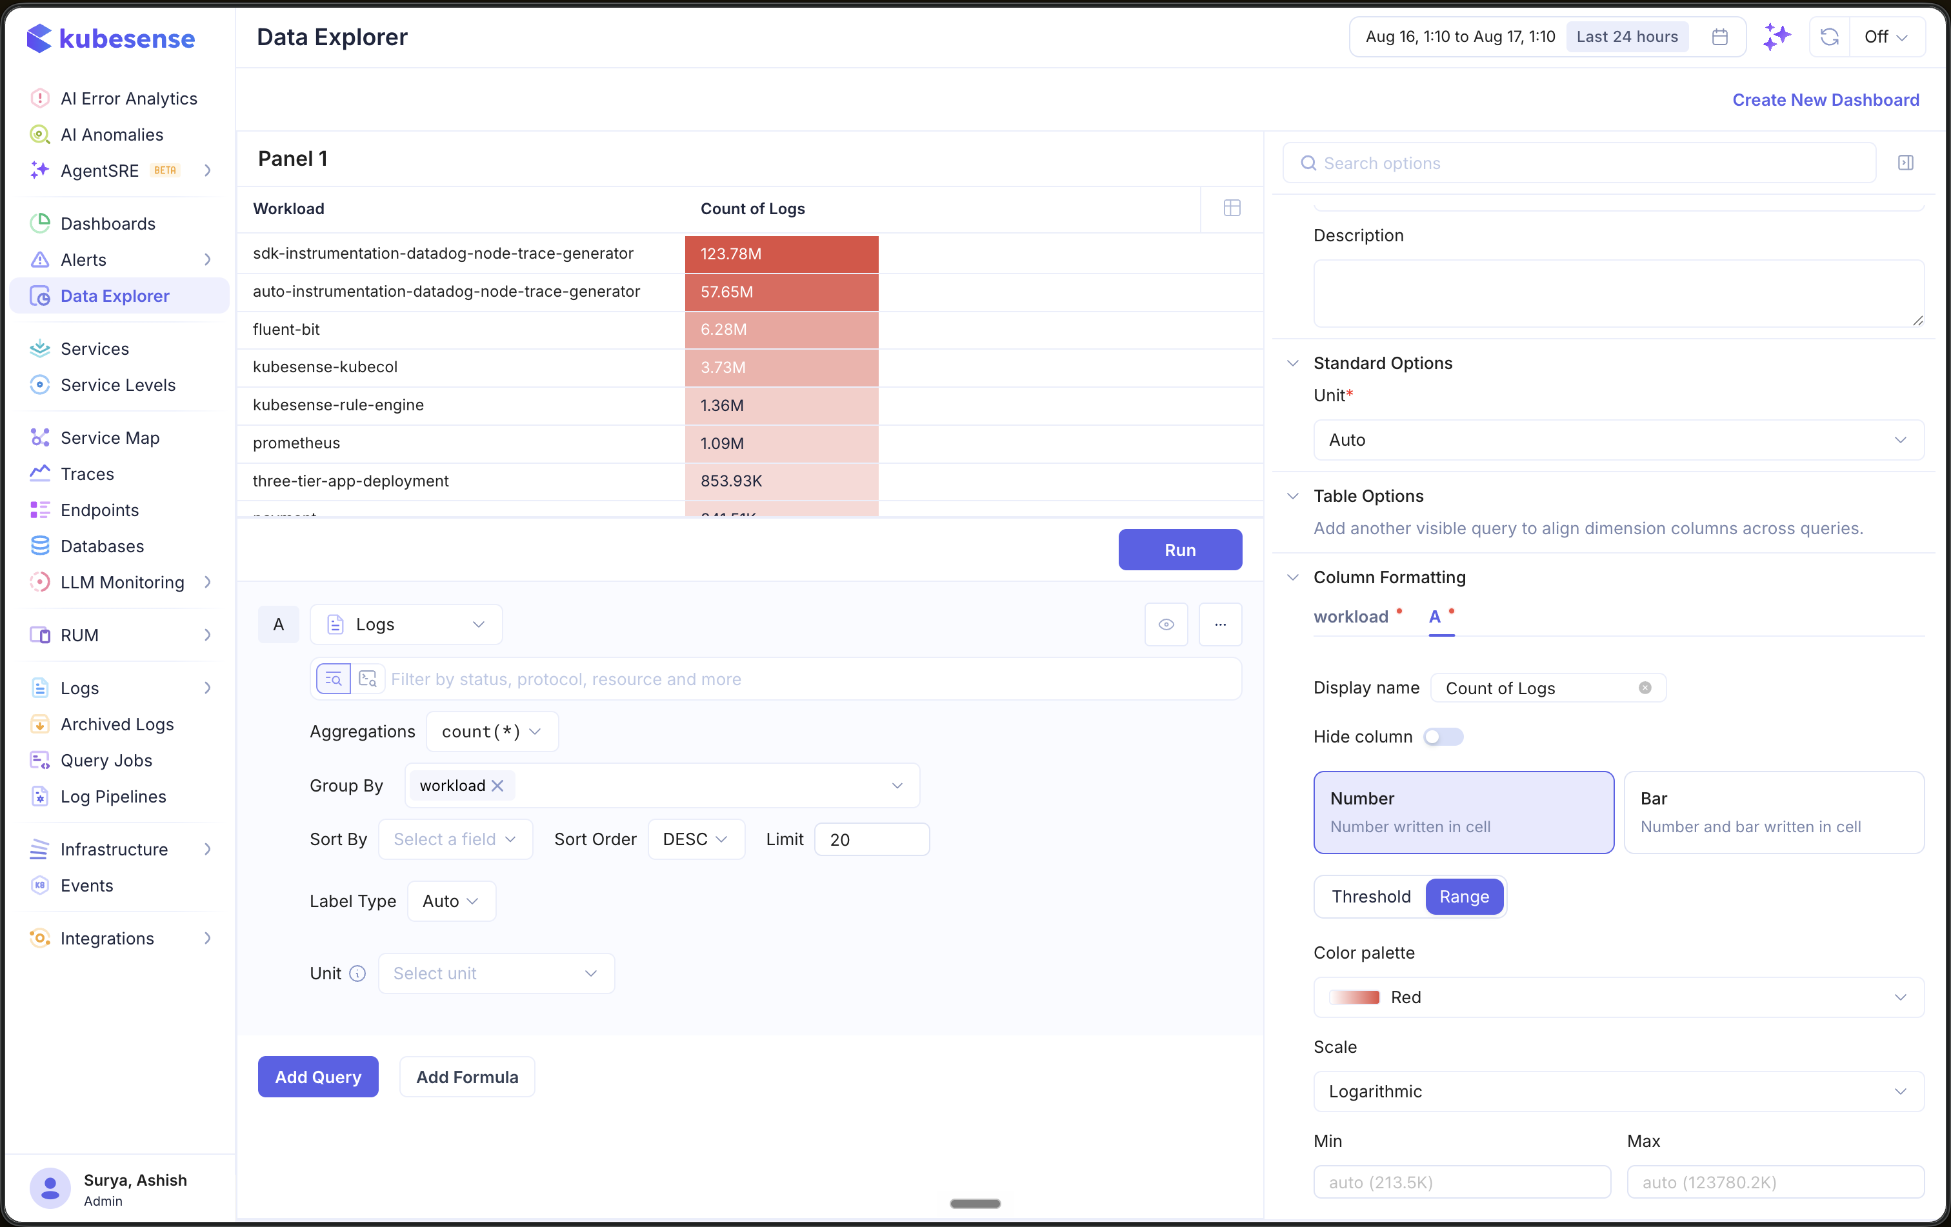The width and height of the screenshot is (1951, 1227).
Task: Click Add Query button
Action: point(317,1076)
